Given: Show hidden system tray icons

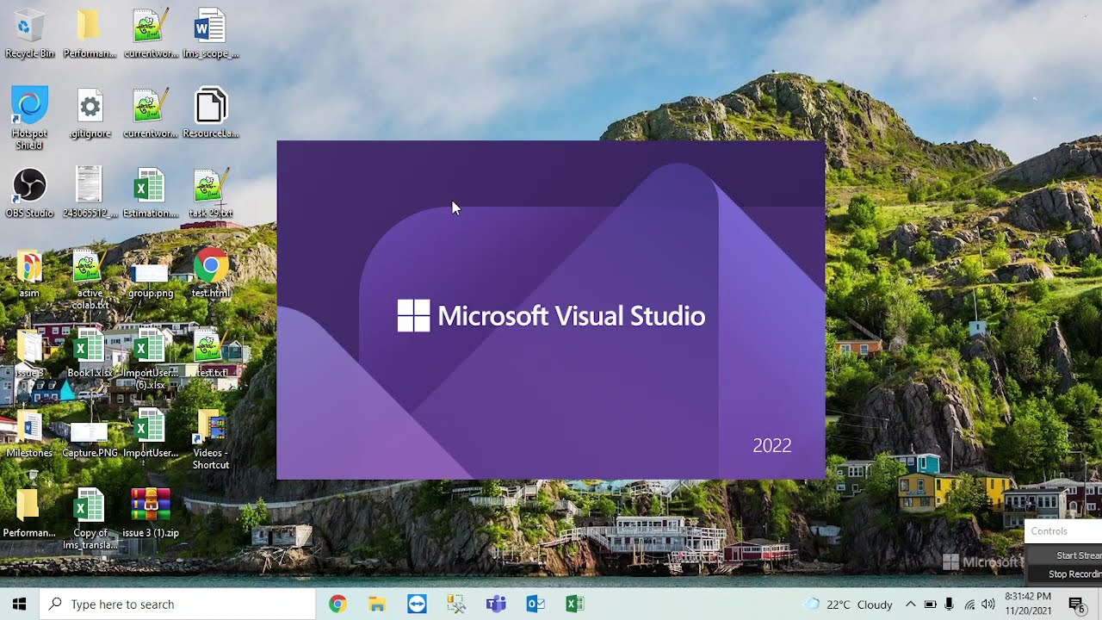Looking at the screenshot, I should point(910,604).
